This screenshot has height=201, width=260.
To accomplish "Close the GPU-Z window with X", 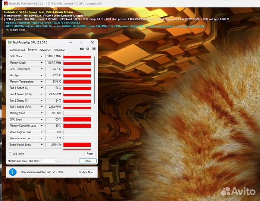I will [93, 42].
